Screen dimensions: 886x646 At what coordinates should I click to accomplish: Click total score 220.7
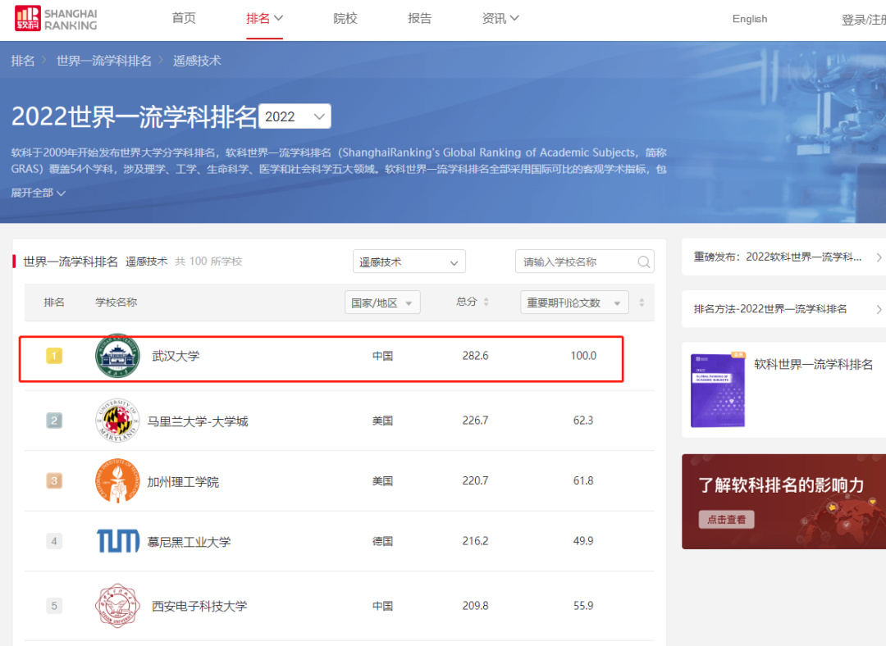click(475, 481)
